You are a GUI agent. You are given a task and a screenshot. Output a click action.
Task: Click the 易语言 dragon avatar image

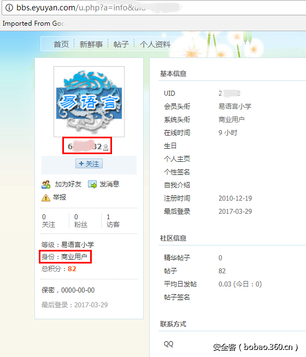89,102
